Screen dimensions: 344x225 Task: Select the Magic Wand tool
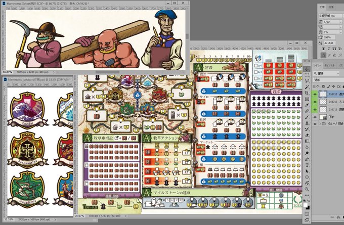(x=307, y=87)
